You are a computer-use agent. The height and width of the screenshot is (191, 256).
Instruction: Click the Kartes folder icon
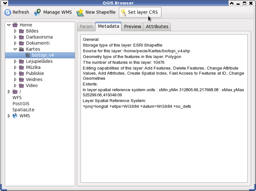[x=21, y=49]
